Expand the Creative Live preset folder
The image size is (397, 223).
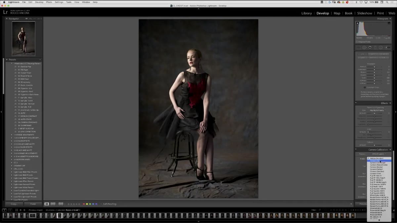[x=12, y=166]
